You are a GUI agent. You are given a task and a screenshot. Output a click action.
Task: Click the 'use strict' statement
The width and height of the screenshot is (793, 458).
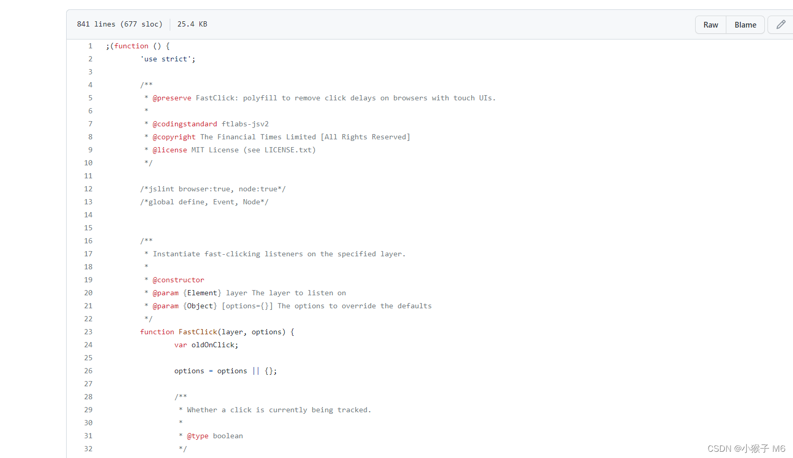168,59
